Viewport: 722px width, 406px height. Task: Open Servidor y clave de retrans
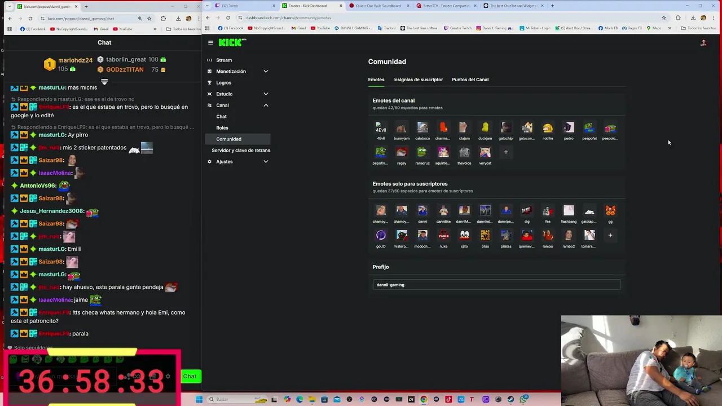[241, 150]
